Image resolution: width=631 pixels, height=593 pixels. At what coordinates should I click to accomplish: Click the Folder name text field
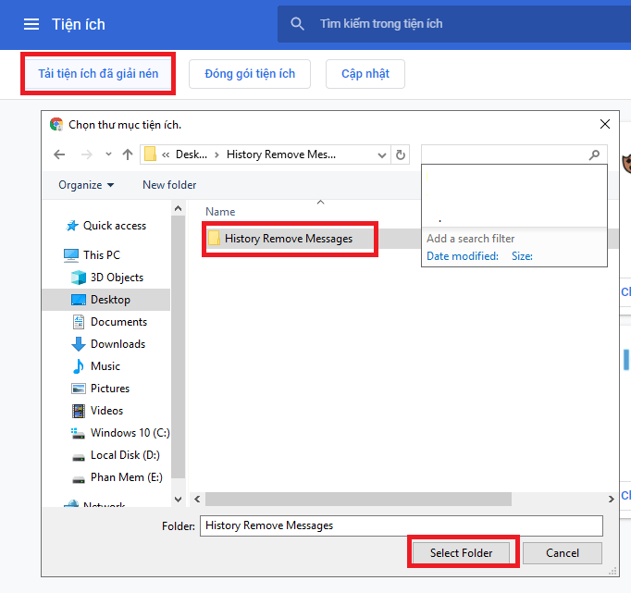click(402, 525)
